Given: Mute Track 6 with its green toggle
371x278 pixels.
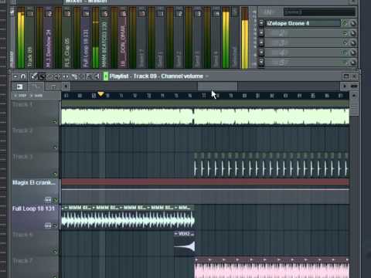Looking at the screenshot, I should click(x=55, y=252).
